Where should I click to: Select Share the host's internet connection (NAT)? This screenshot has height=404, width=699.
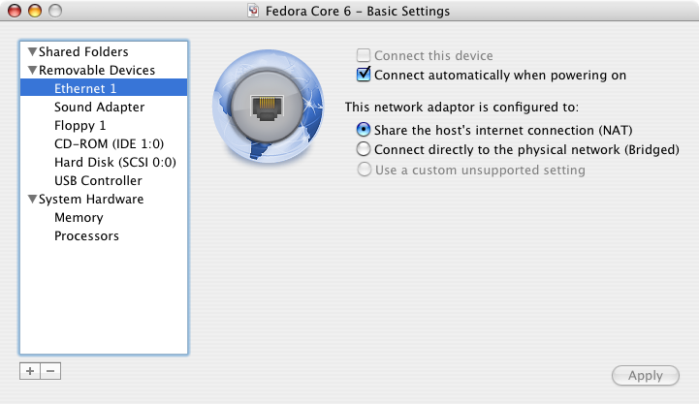click(x=365, y=130)
